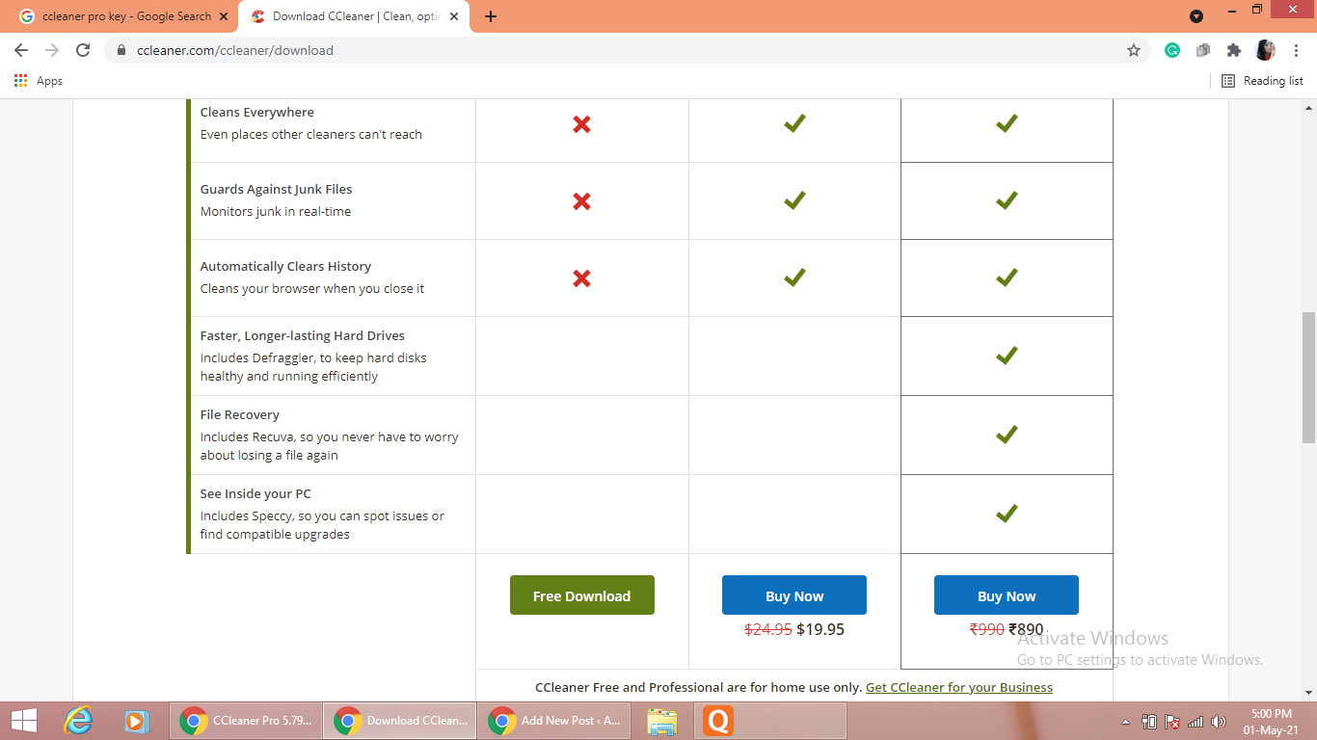Launch Internet Explorer from the taskbar

(79, 720)
